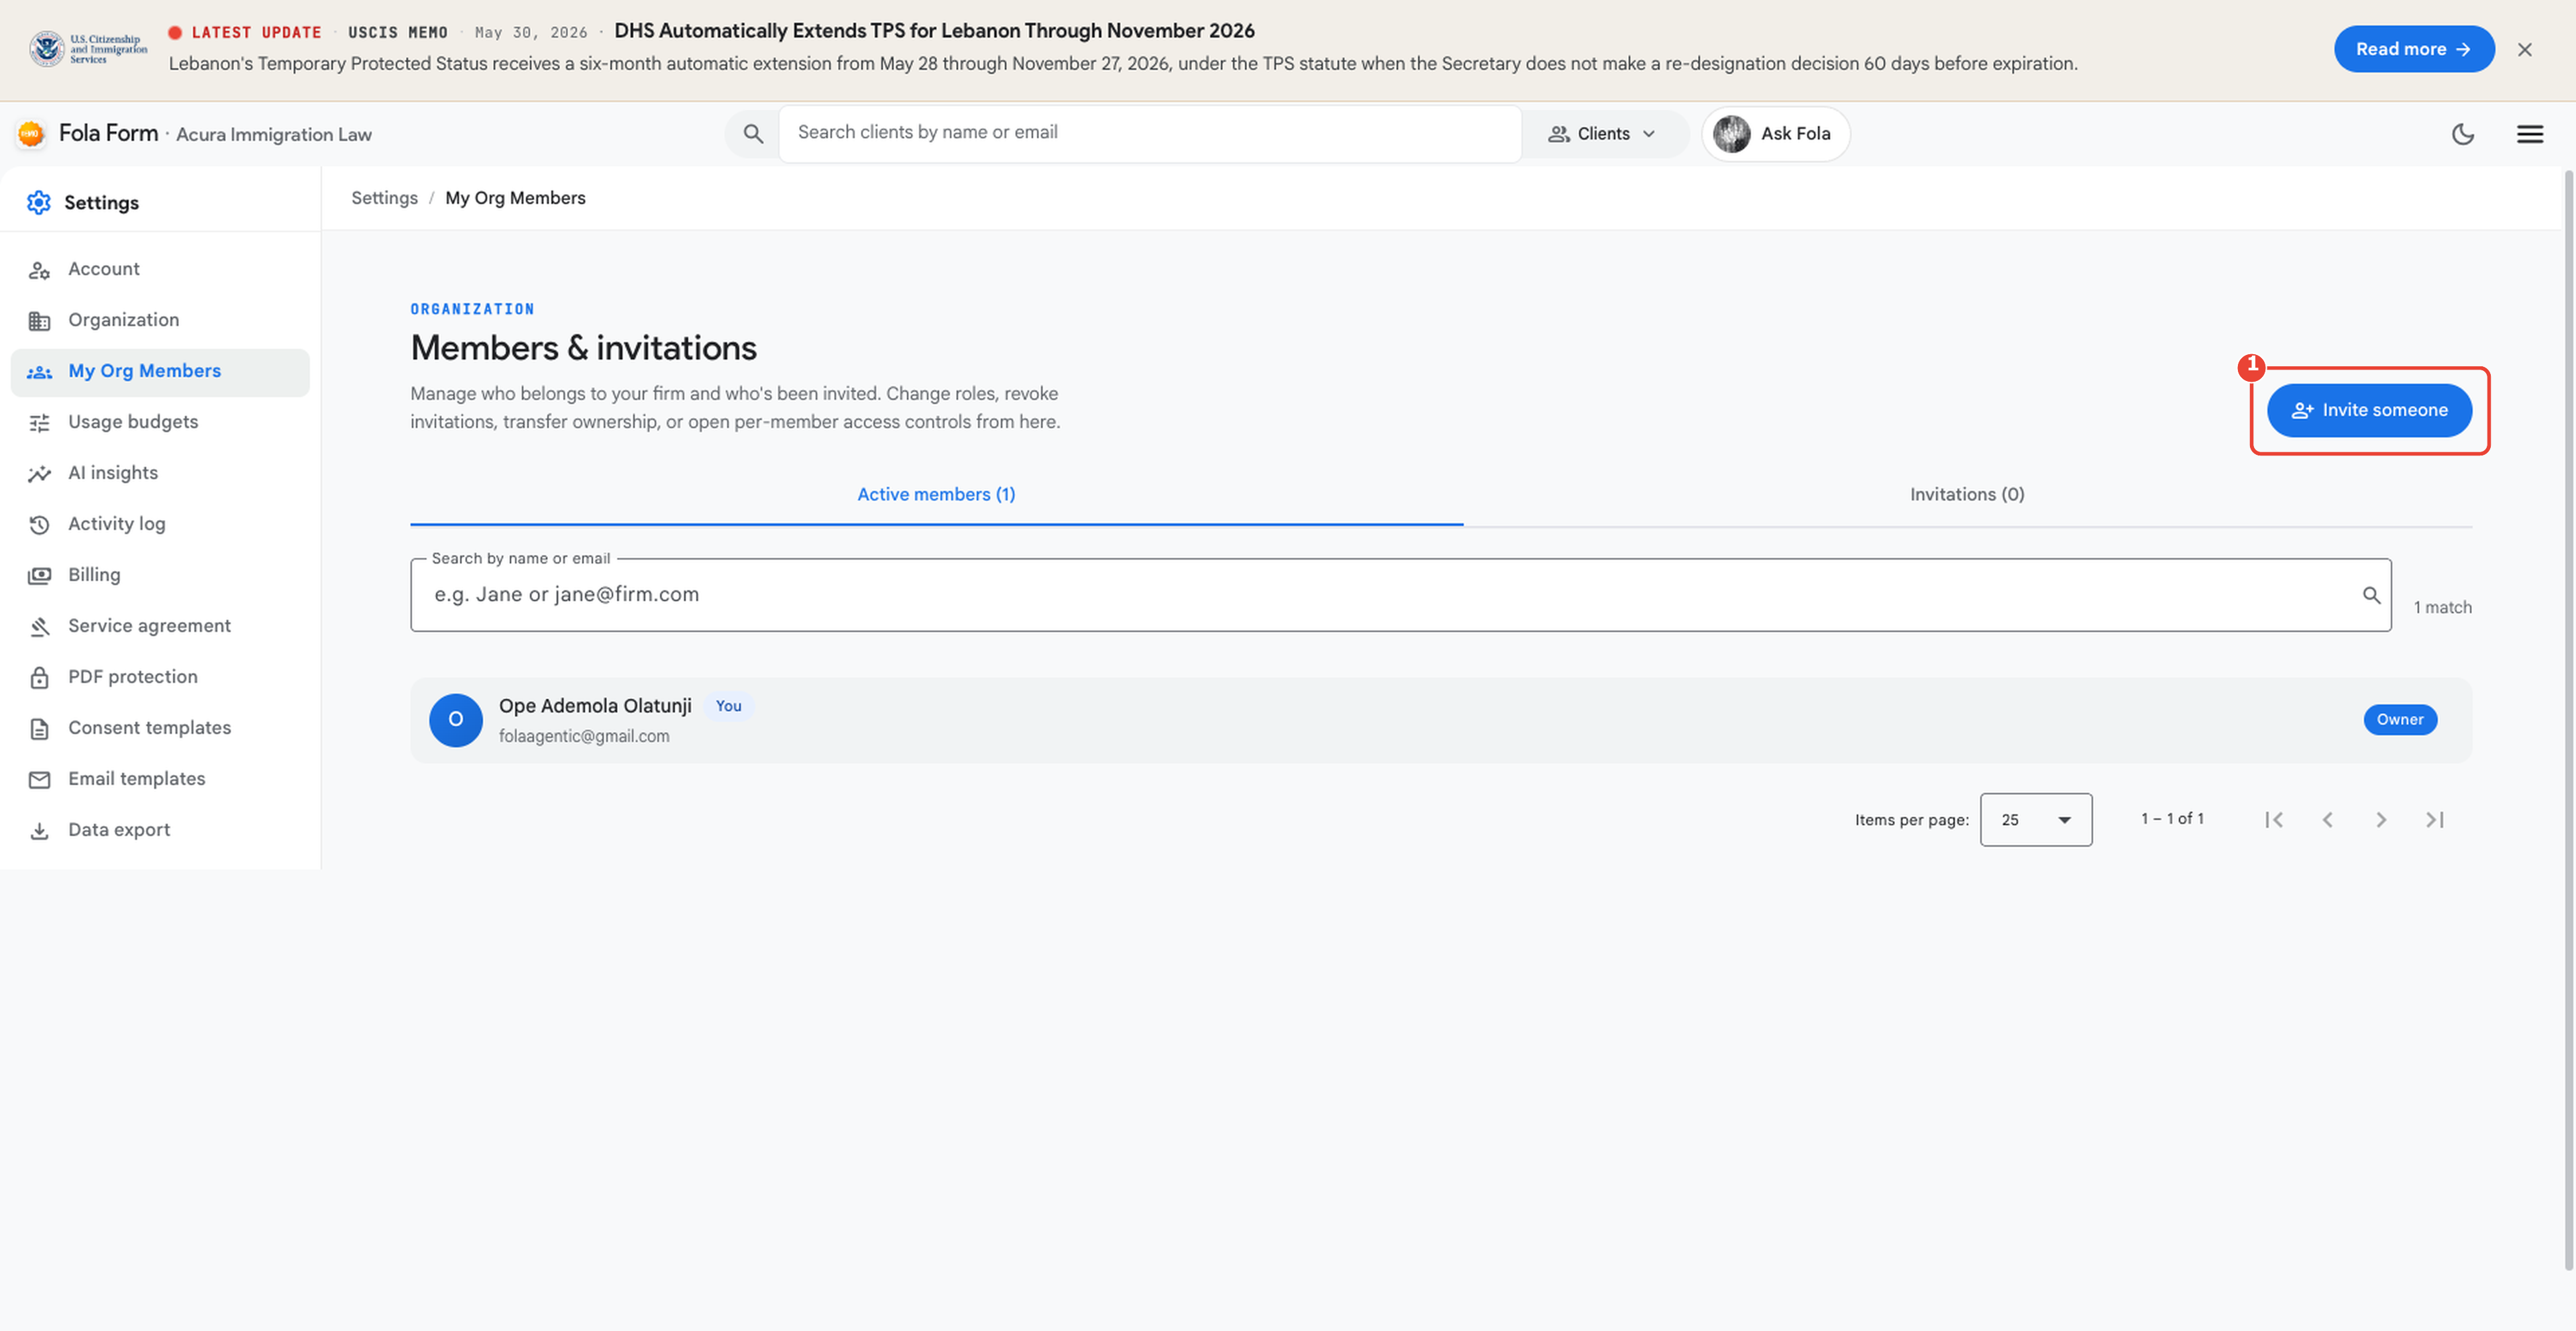The image size is (2576, 1331).
Task: Click the Data export download icon
Action: point(39,831)
